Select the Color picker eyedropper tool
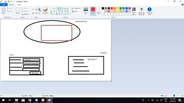This screenshot has width=184, height=103. [36, 13]
